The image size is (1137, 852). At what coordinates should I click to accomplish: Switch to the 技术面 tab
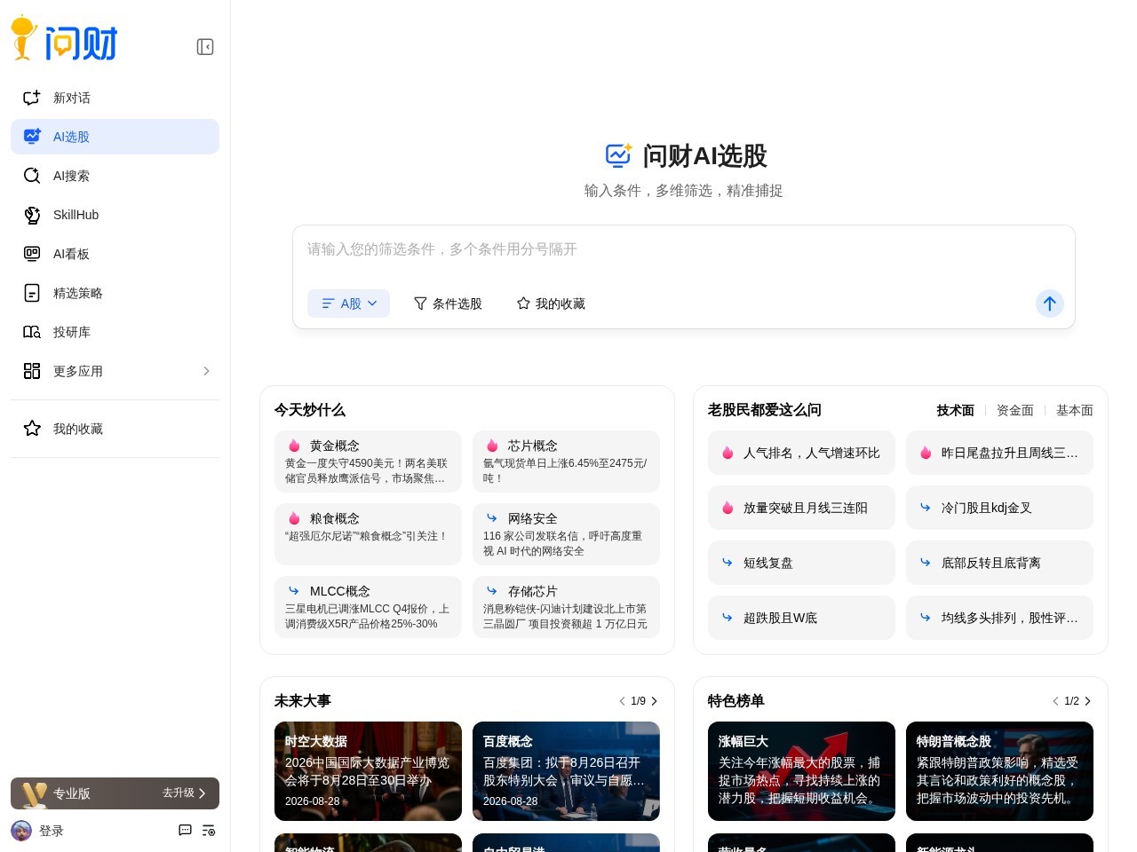tap(955, 410)
